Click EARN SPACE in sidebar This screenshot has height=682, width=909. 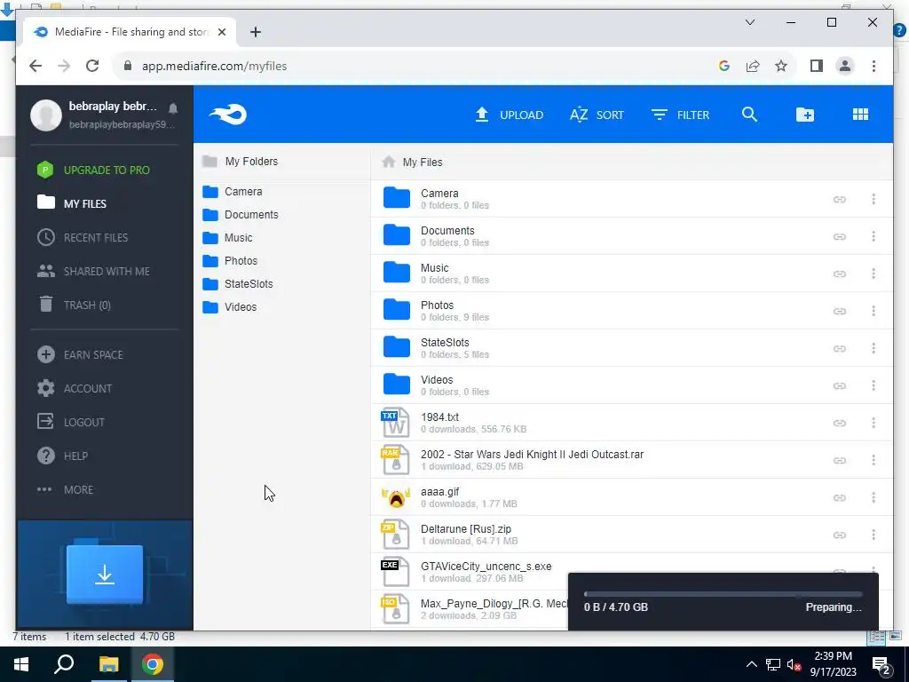click(x=80, y=354)
